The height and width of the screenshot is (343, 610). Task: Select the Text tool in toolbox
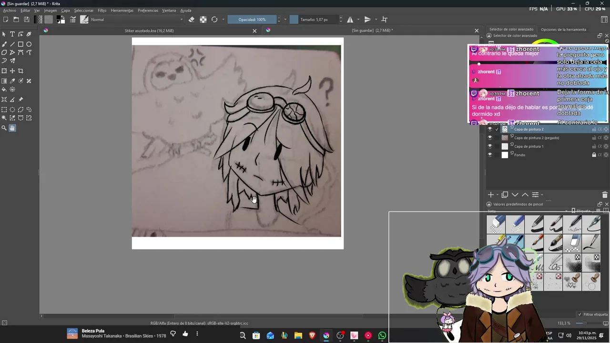[x=12, y=34]
